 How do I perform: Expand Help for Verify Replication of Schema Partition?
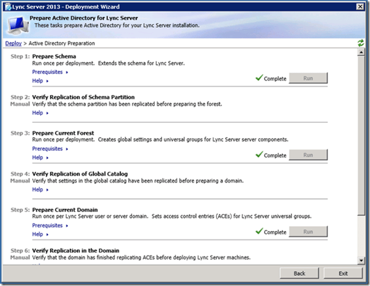(x=40, y=113)
